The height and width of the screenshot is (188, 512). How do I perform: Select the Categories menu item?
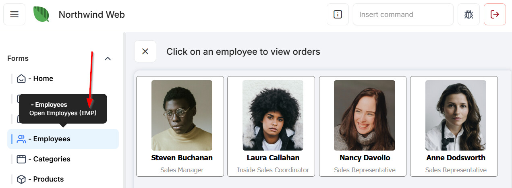[x=52, y=159]
